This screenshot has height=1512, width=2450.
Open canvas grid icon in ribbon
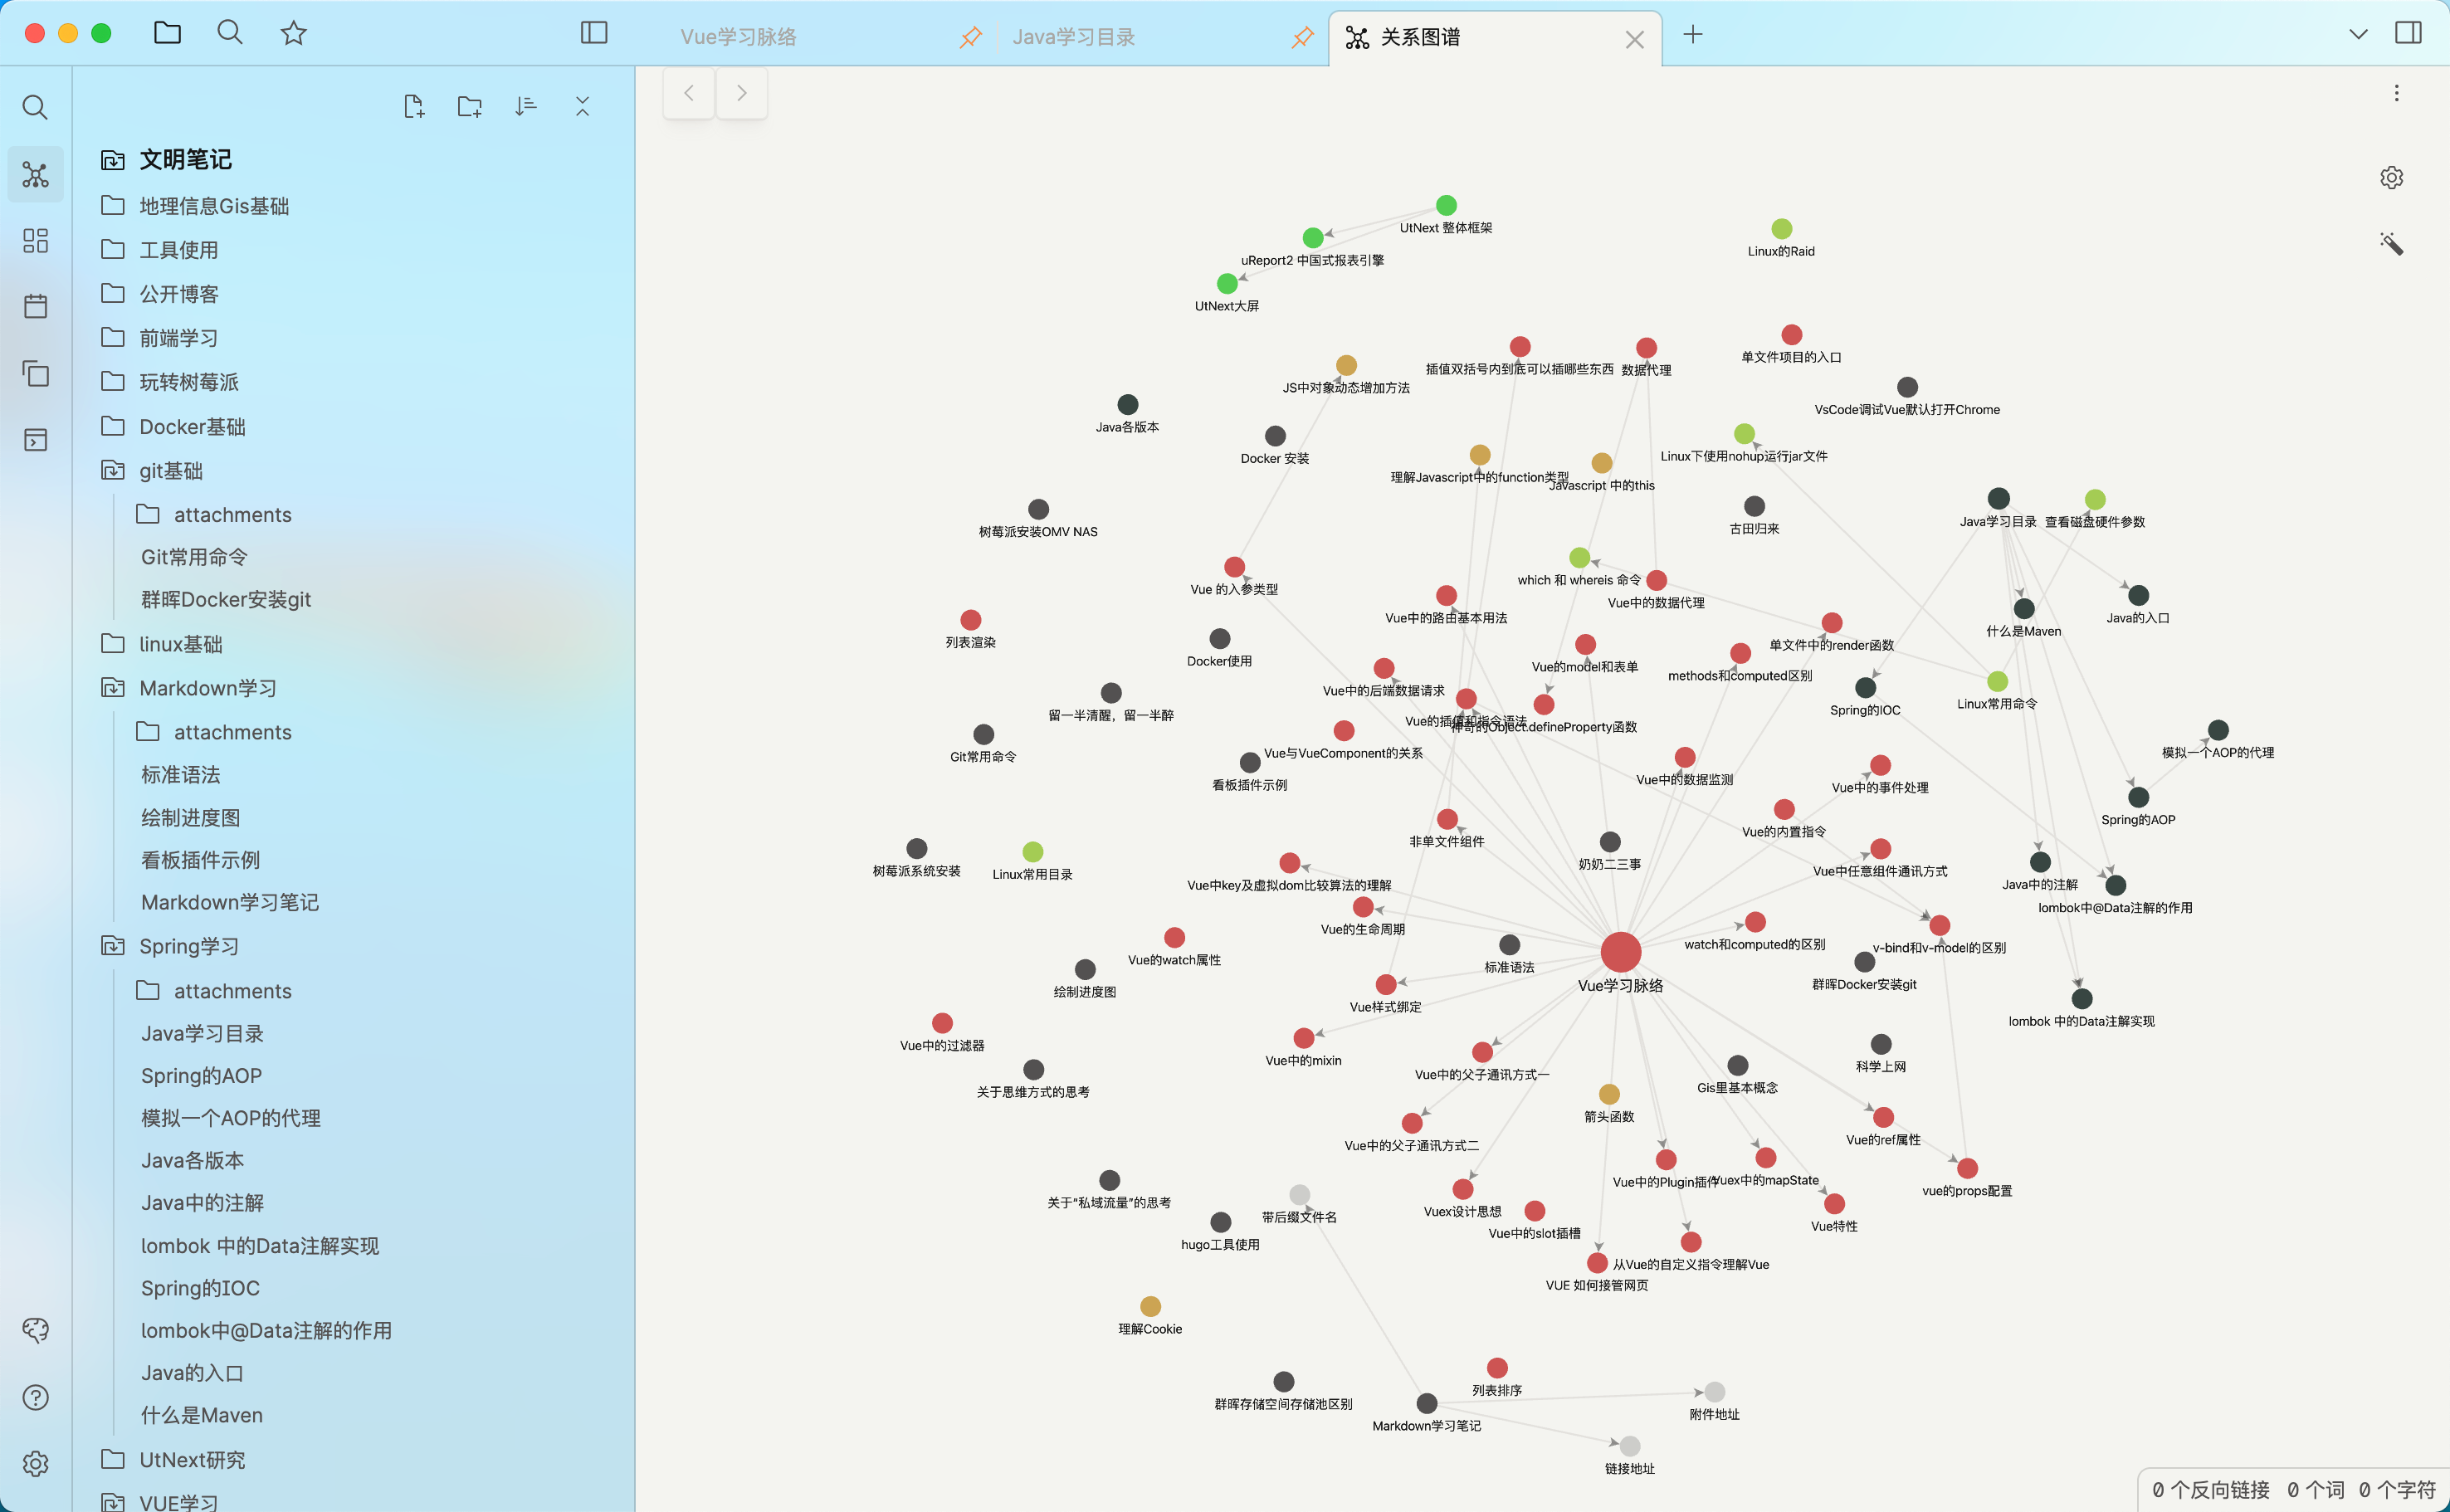click(35, 240)
